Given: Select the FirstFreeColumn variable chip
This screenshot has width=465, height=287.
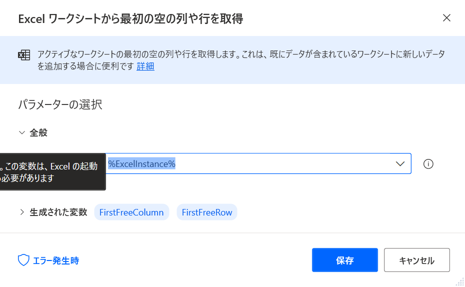Looking at the screenshot, I should click(131, 212).
